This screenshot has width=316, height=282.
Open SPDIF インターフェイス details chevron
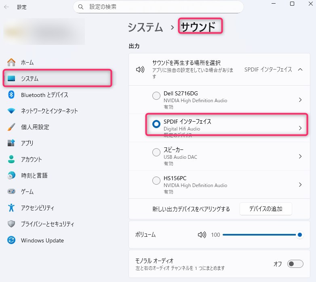tap(300, 128)
